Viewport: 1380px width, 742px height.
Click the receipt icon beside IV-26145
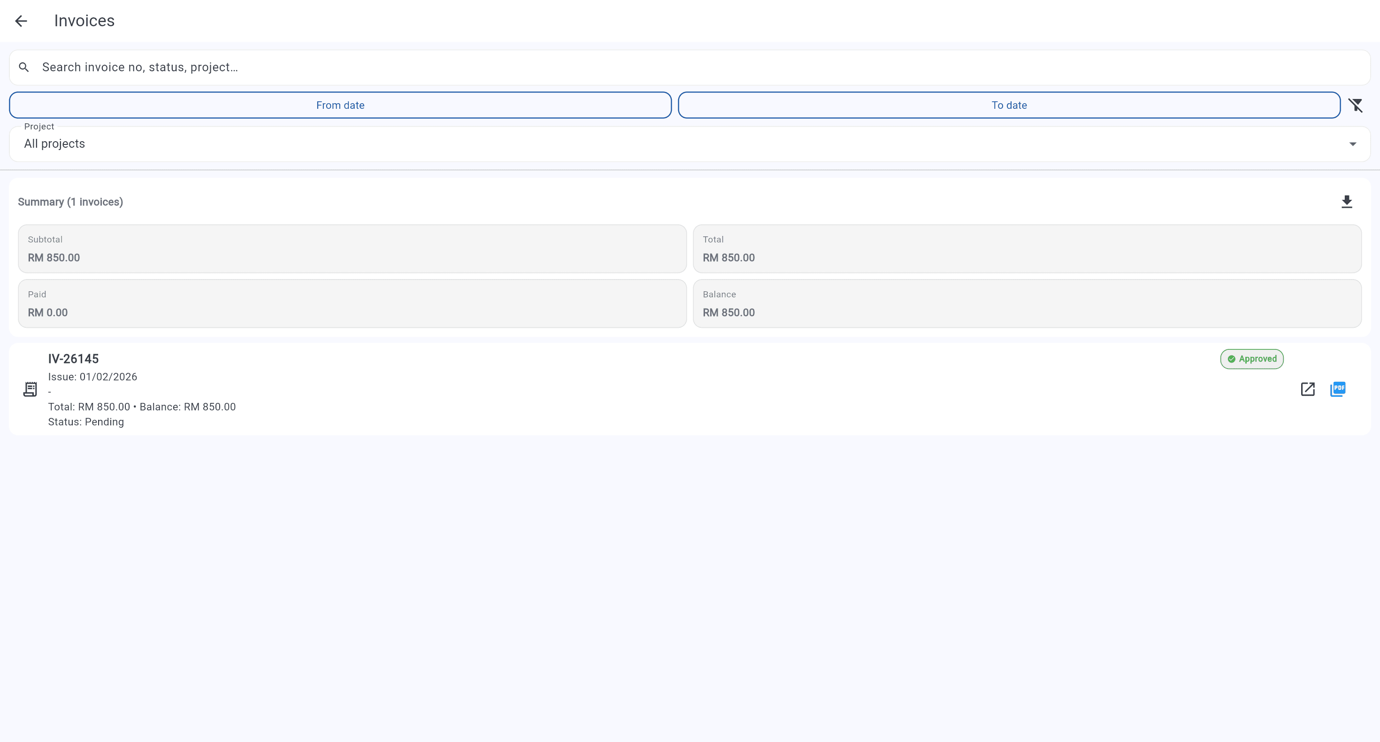click(x=30, y=389)
